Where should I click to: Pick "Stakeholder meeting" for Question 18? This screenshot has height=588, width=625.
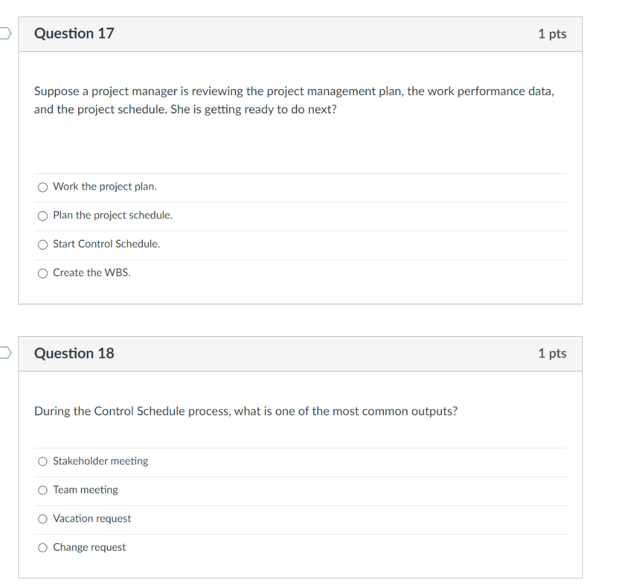click(x=43, y=461)
